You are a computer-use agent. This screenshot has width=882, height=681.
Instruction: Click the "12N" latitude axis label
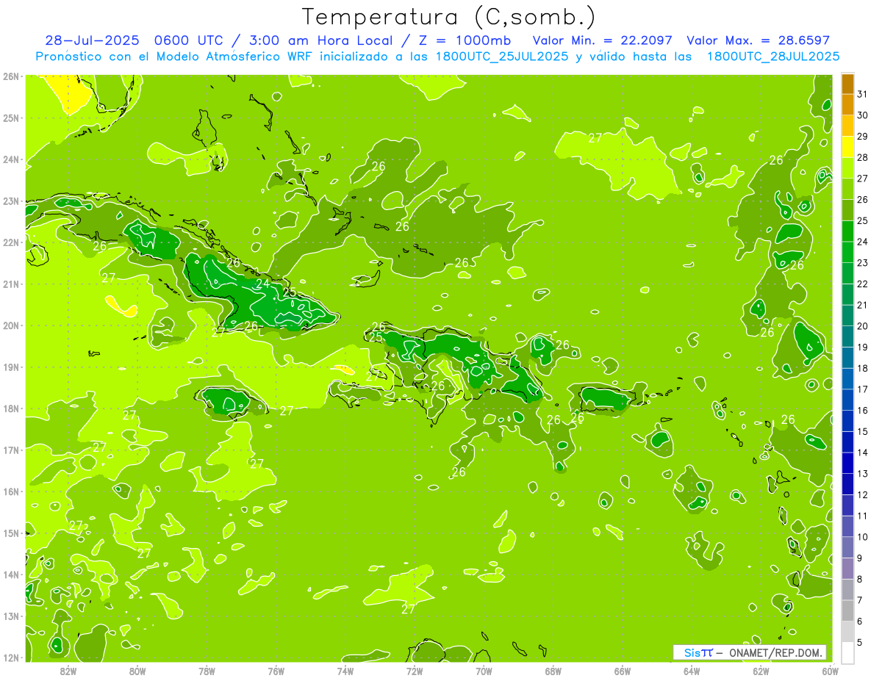(10, 657)
